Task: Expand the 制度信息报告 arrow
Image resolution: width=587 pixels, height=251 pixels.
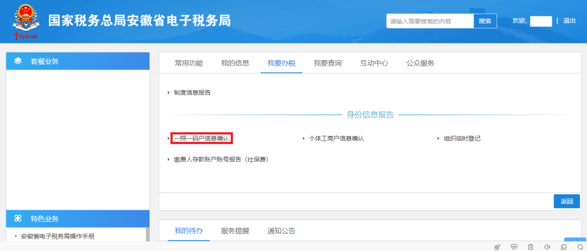Action: pos(169,93)
